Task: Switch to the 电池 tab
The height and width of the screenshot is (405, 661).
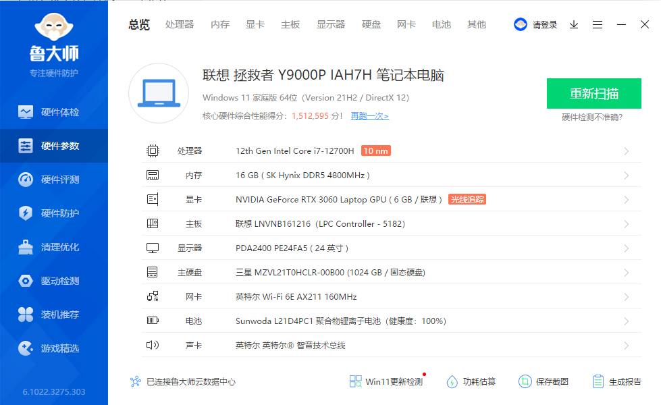Action: coord(442,24)
